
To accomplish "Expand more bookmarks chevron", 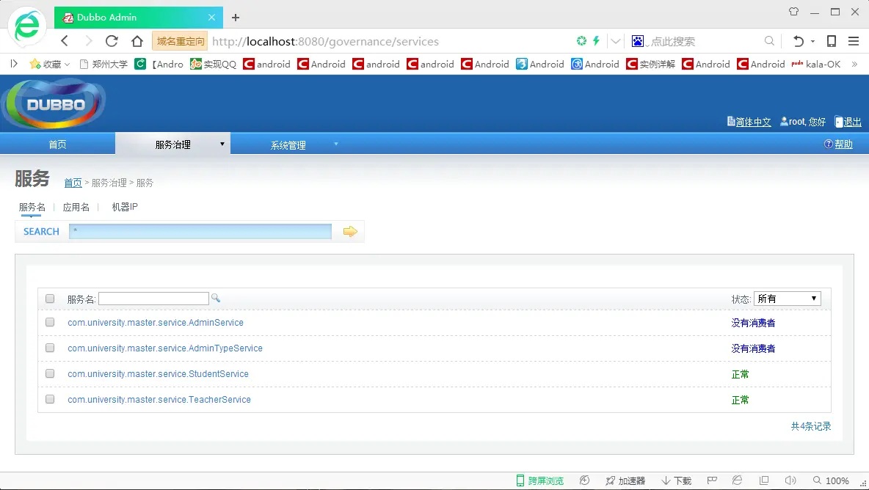I will click(x=854, y=65).
